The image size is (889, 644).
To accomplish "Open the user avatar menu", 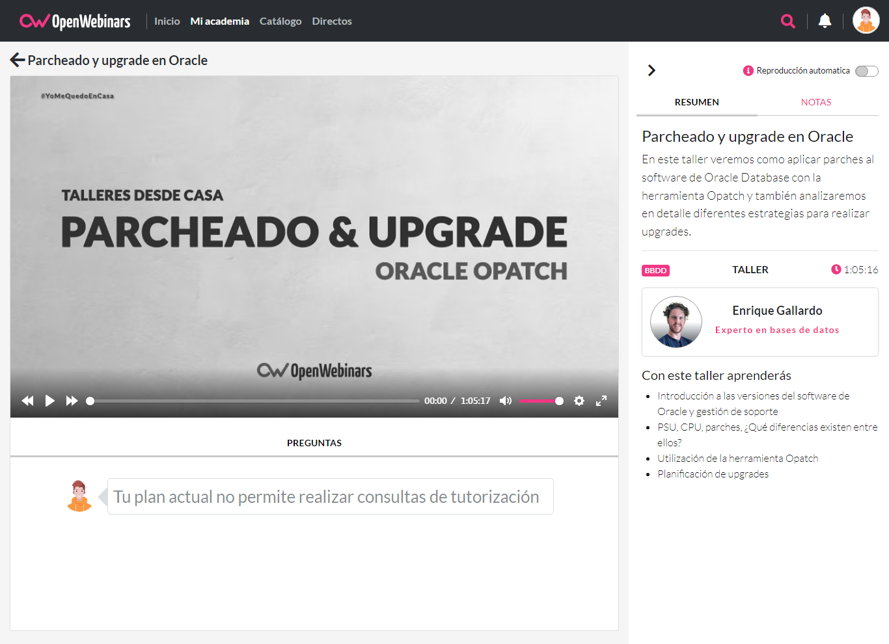I will 866,21.
